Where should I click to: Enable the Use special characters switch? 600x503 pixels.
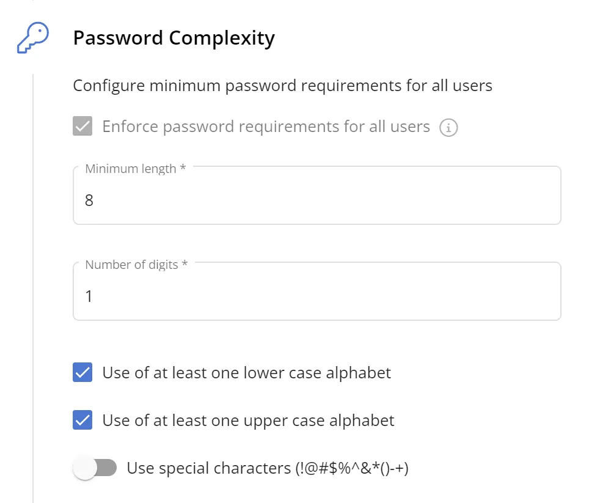pyautogui.click(x=95, y=469)
